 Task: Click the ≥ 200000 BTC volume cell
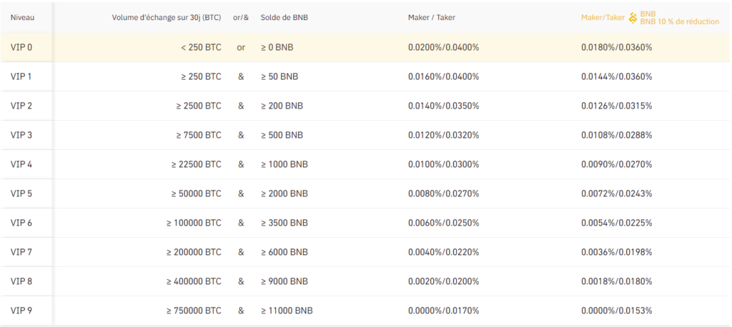click(194, 252)
